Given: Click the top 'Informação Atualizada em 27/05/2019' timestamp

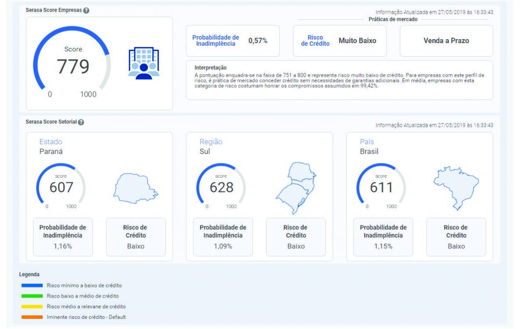Looking at the screenshot, I should (x=435, y=12).
